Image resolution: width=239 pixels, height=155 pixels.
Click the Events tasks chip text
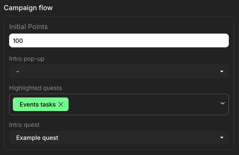pos(37,104)
